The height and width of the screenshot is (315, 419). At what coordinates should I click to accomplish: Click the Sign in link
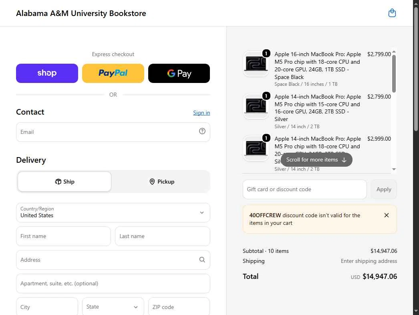(x=201, y=113)
